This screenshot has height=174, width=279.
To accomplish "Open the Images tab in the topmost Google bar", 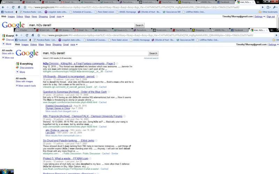I will 11,16.
